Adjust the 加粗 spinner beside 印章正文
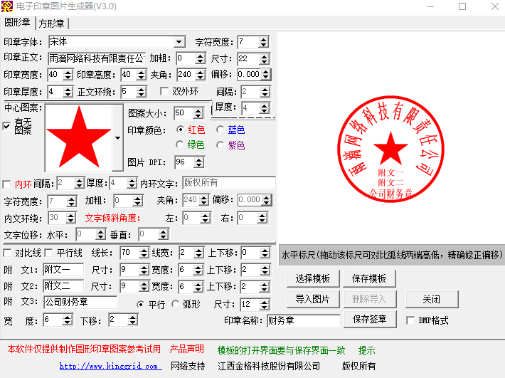This screenshot has width=505, height=378. [x=201, y=58]
